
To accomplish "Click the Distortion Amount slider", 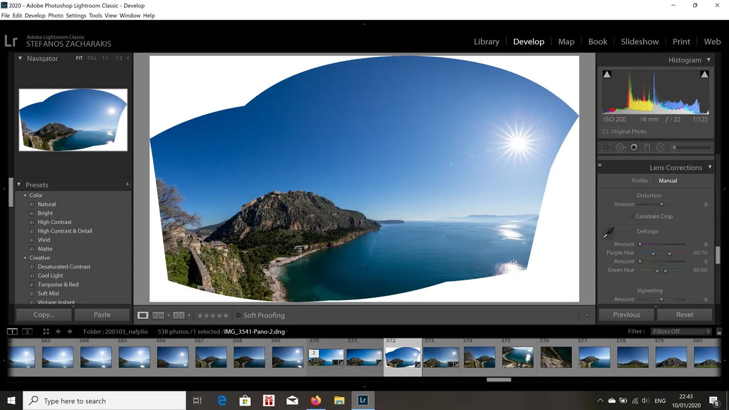I will 661,204.
